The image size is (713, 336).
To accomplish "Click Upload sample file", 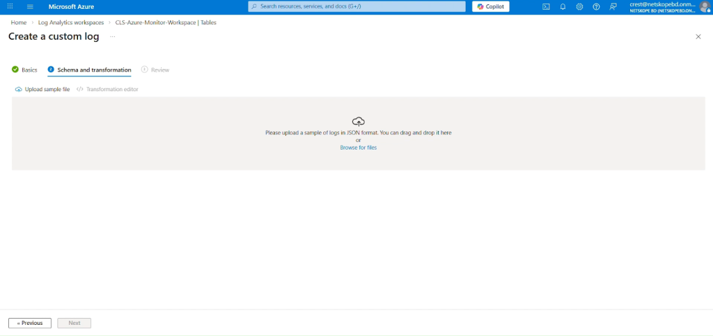I will point(42,89).
